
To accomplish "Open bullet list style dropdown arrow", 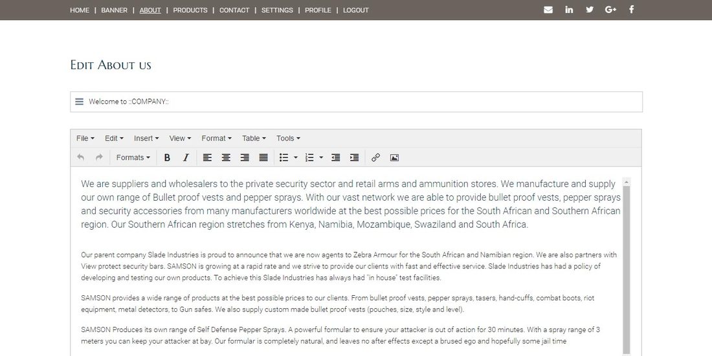I will [296, 157].
